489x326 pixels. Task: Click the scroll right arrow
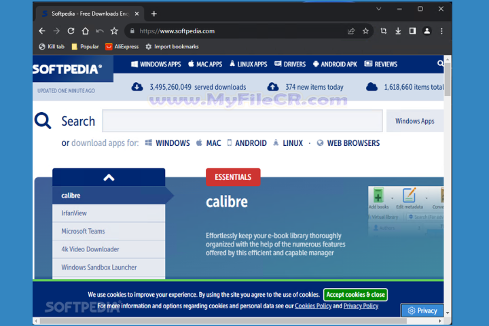[x=439, y=321]
